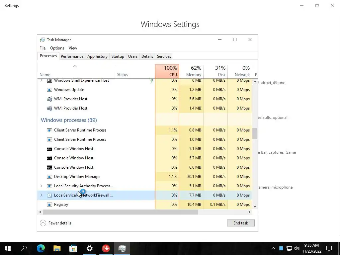Click the process list scroll down arrow

pos(255,207)
